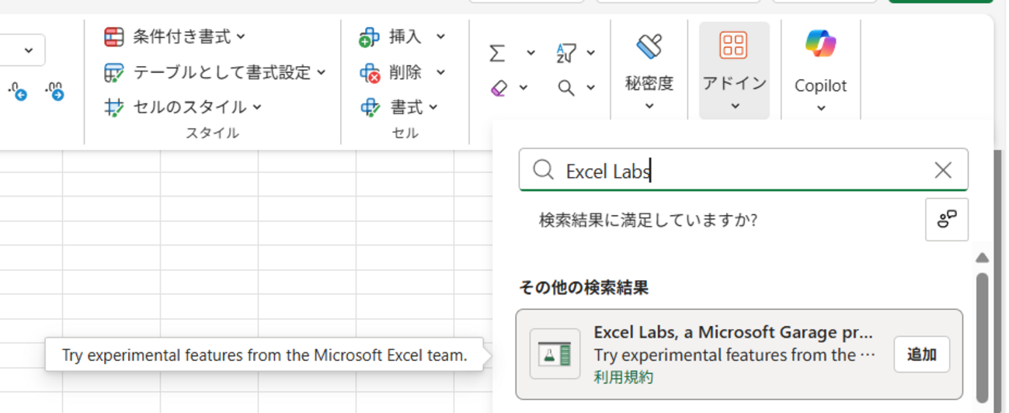Expand the AutoSum dropdown arrow

pyautogui.click(x=531, y=53)
